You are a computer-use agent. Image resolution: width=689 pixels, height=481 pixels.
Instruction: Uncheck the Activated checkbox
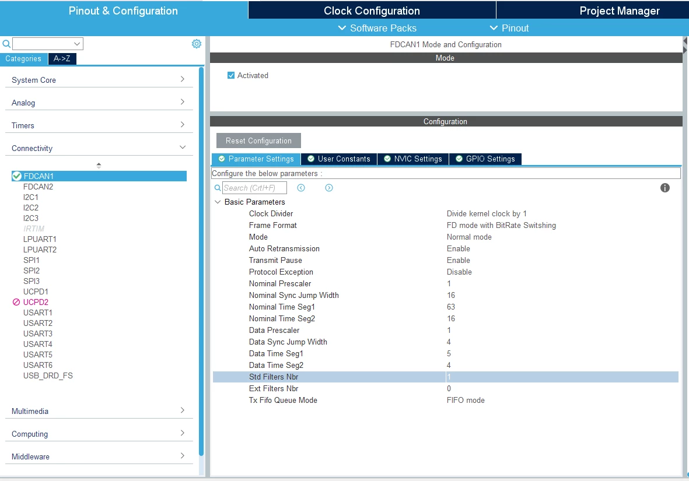(231, 76)
